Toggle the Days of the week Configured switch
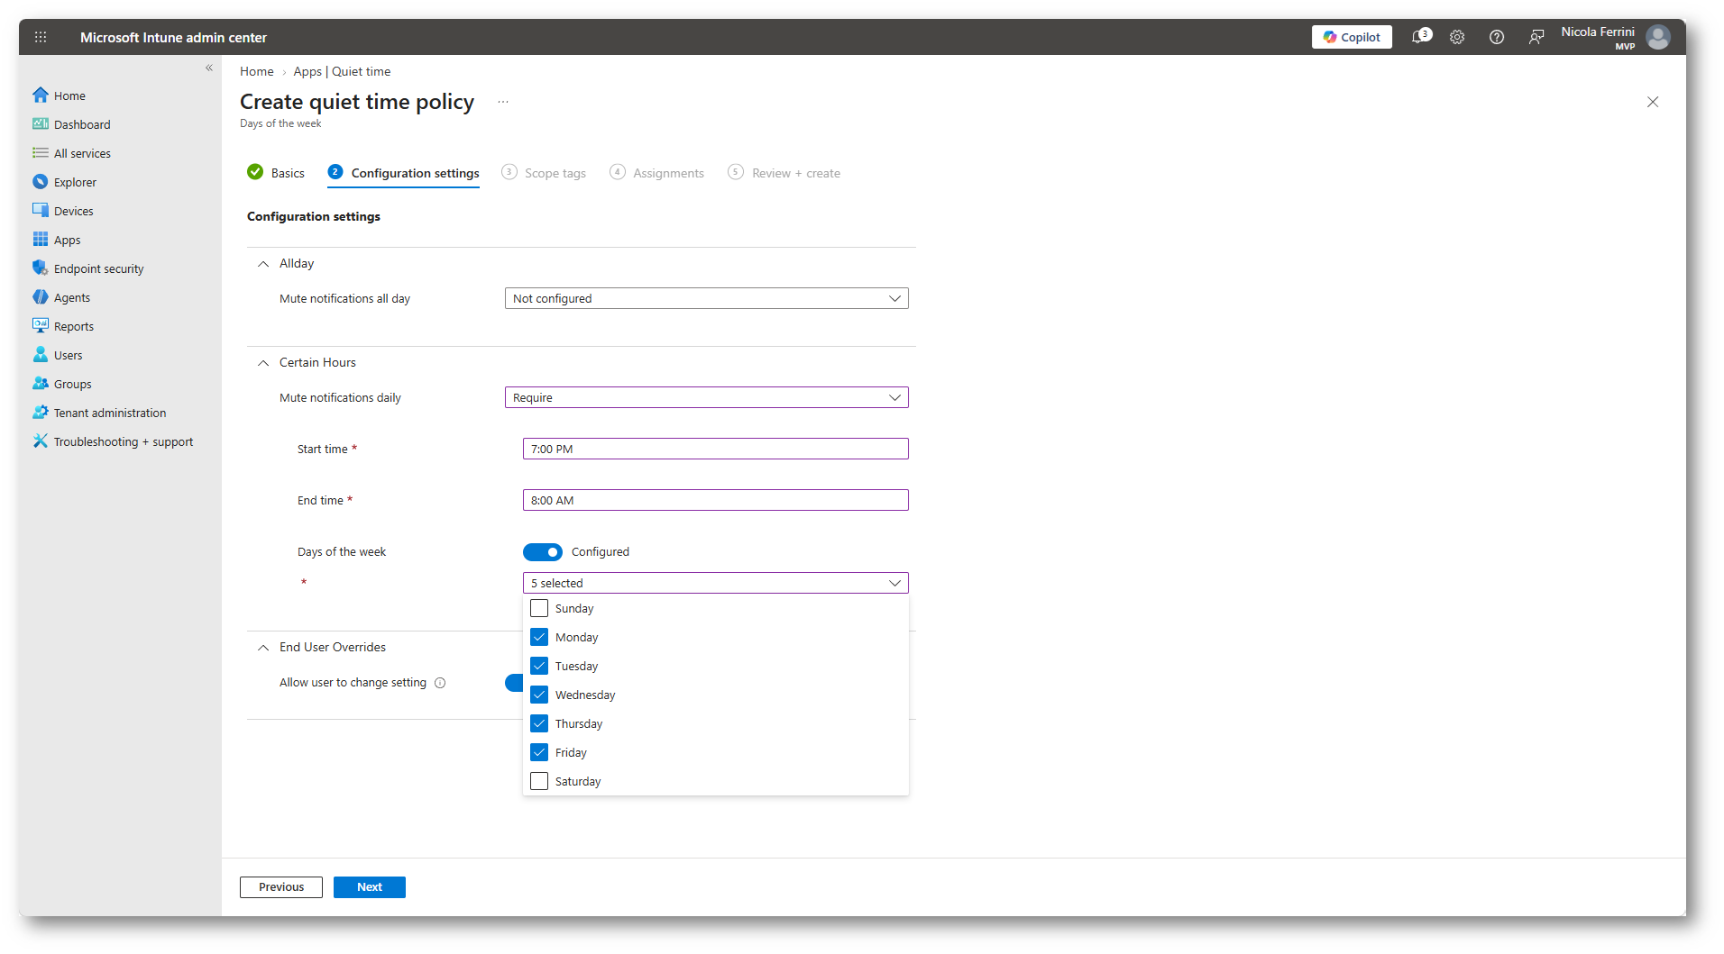The height and width of the screenshot is (954, 1724). pyautogui.click(x=543, y=552)
